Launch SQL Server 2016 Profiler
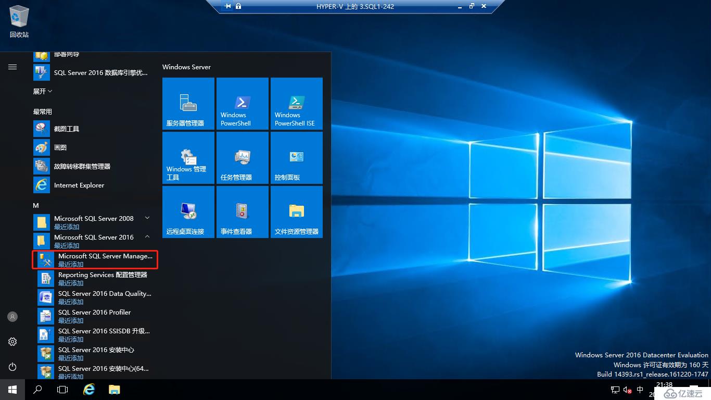The width and height of the screenshot is (711, 400). click(95, 316)
